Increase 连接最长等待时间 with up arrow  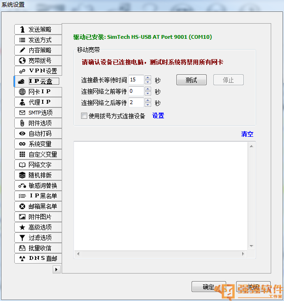tap(147, 78)
